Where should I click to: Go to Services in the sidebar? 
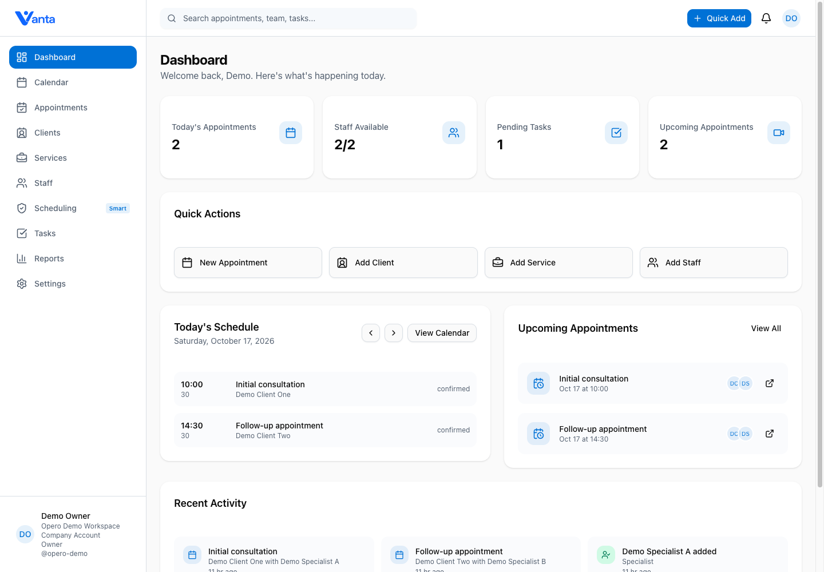pos(73,158)
